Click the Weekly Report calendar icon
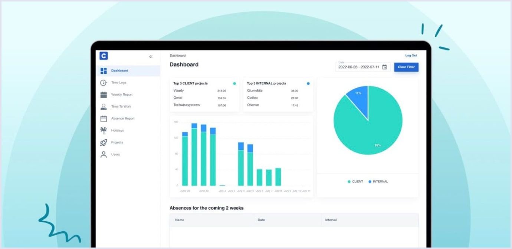 pos(104,94)
